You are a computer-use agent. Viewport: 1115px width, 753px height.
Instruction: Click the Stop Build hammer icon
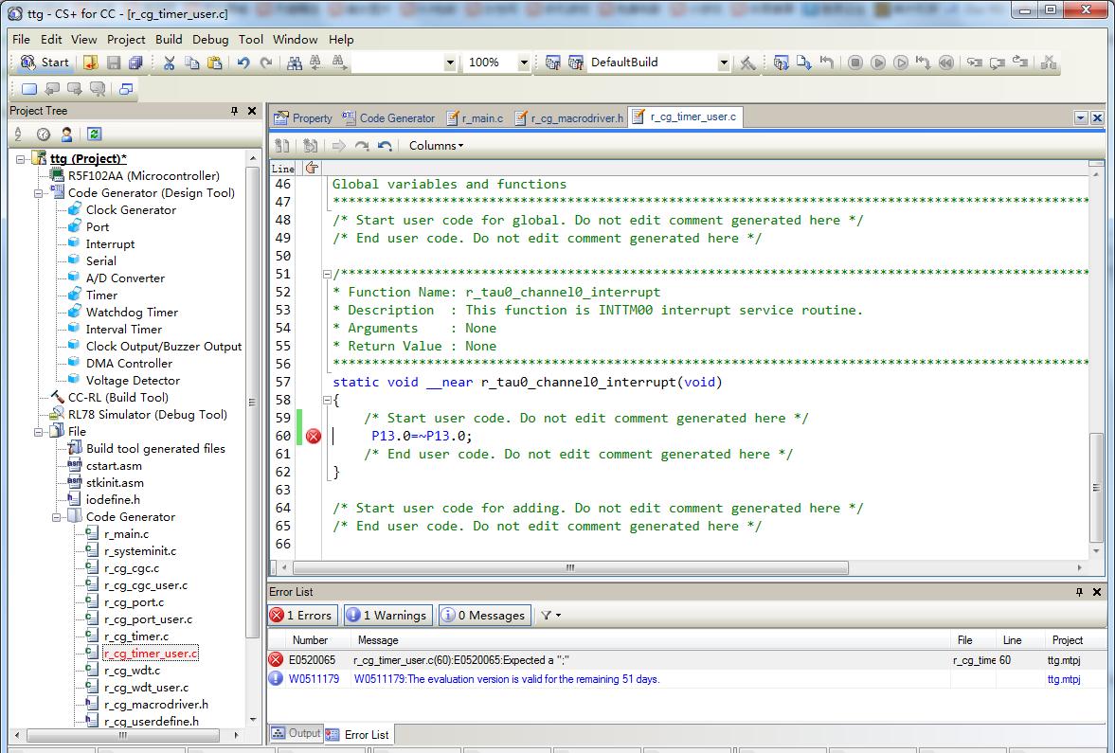click(747, 63)
